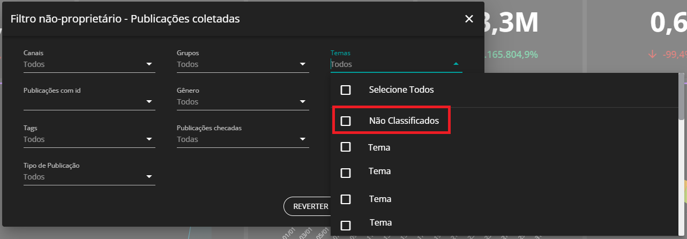Tick the Não Classificados checkbox
The height and width of the screenshot is (239, 687).
tap(346, 121)
